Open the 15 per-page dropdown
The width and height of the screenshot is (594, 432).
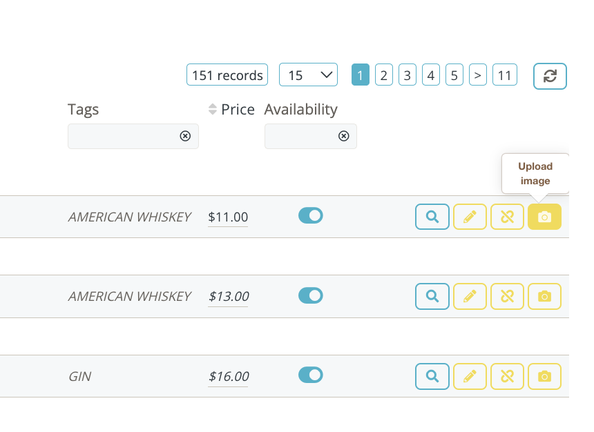click(x=308, y=75)
